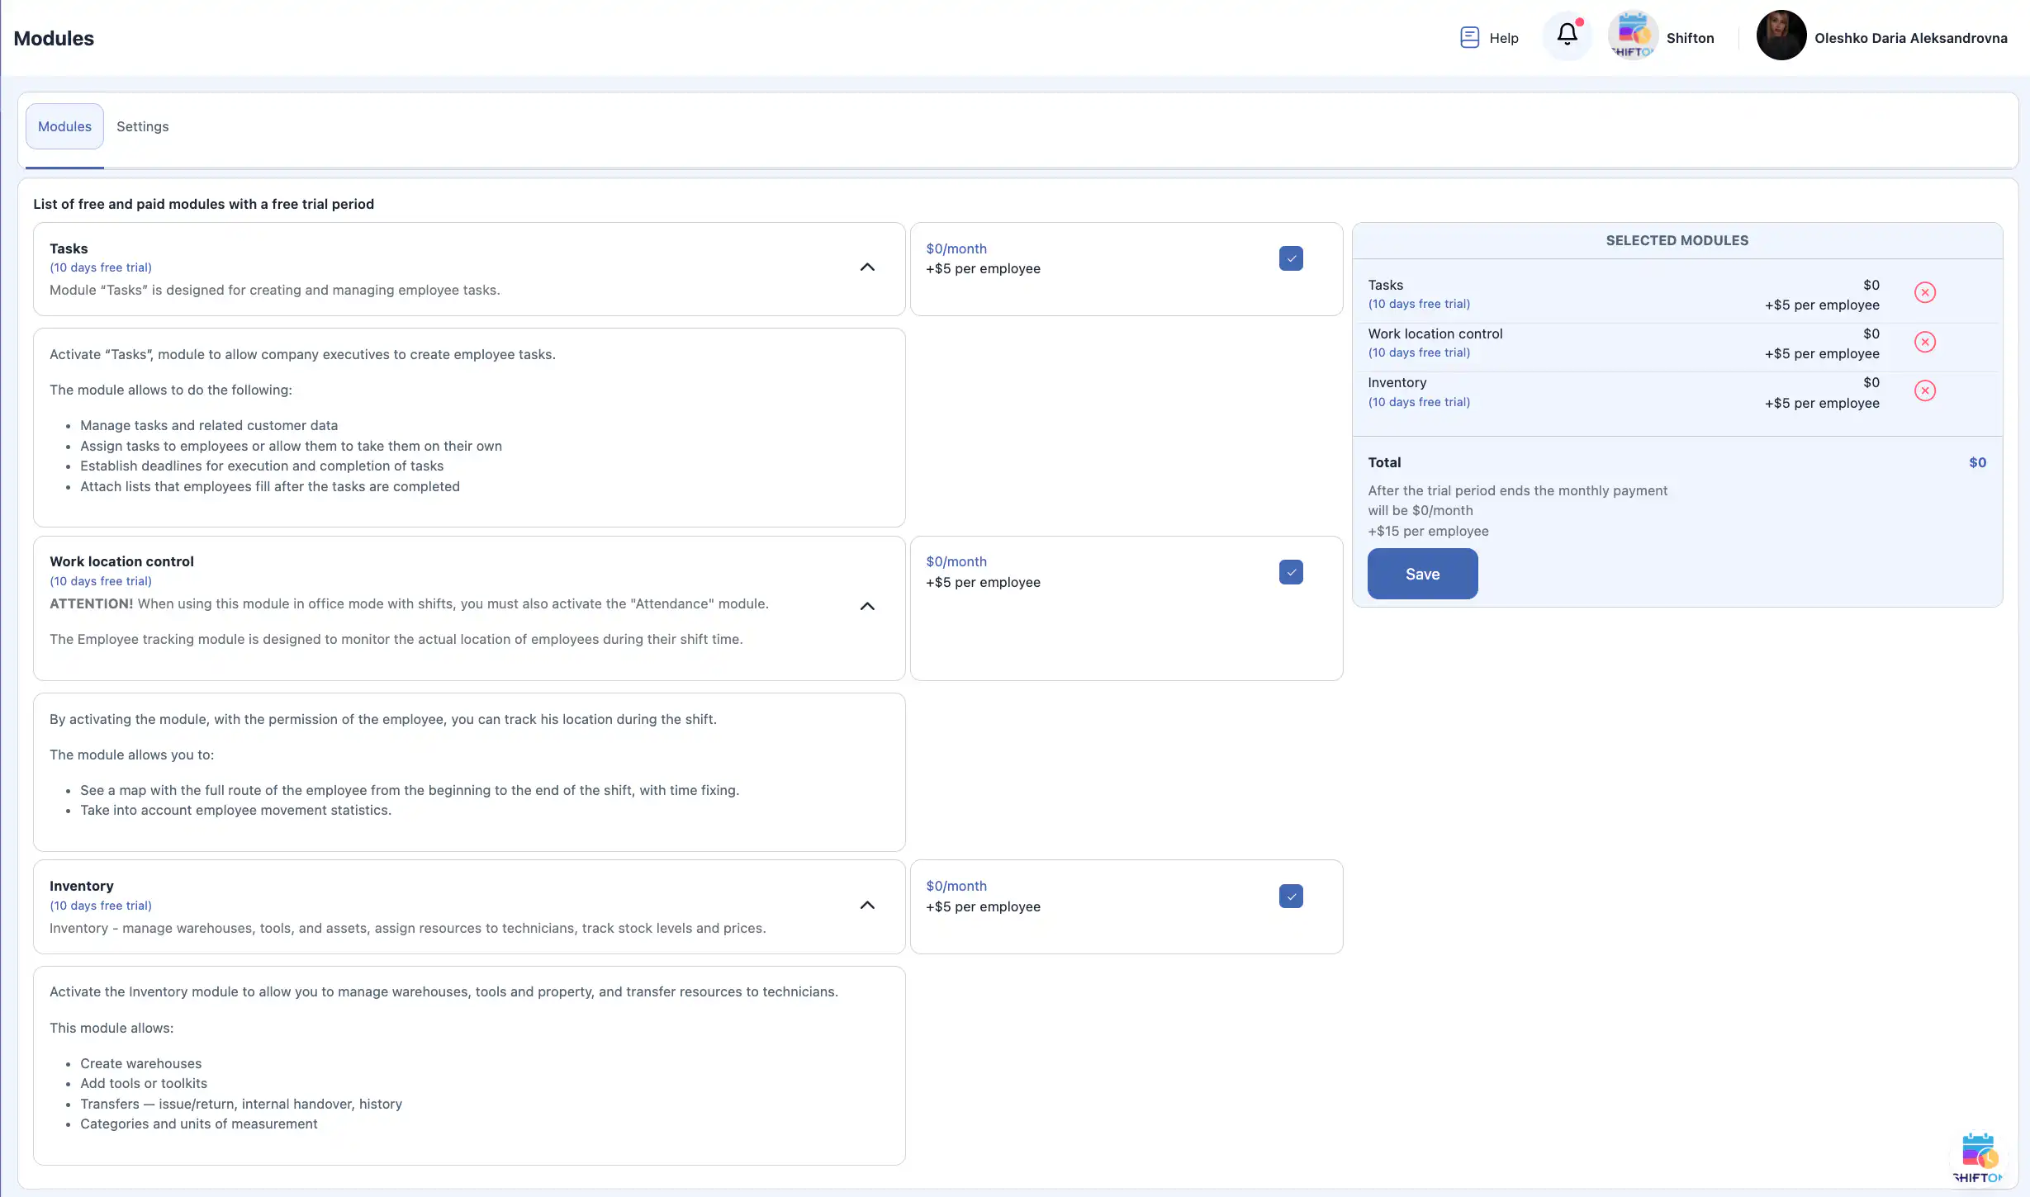Remove Tasks from selected modules
This screenshot has height=1197, width=2030.
coord(1924,293)
